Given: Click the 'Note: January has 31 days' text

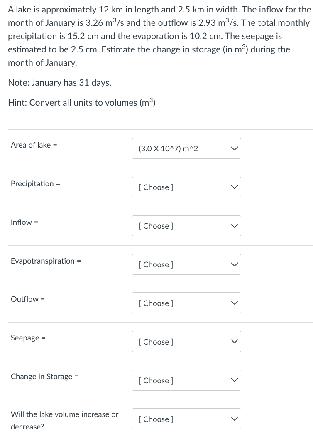Looking at the screenshot, I should click(59, 82).
